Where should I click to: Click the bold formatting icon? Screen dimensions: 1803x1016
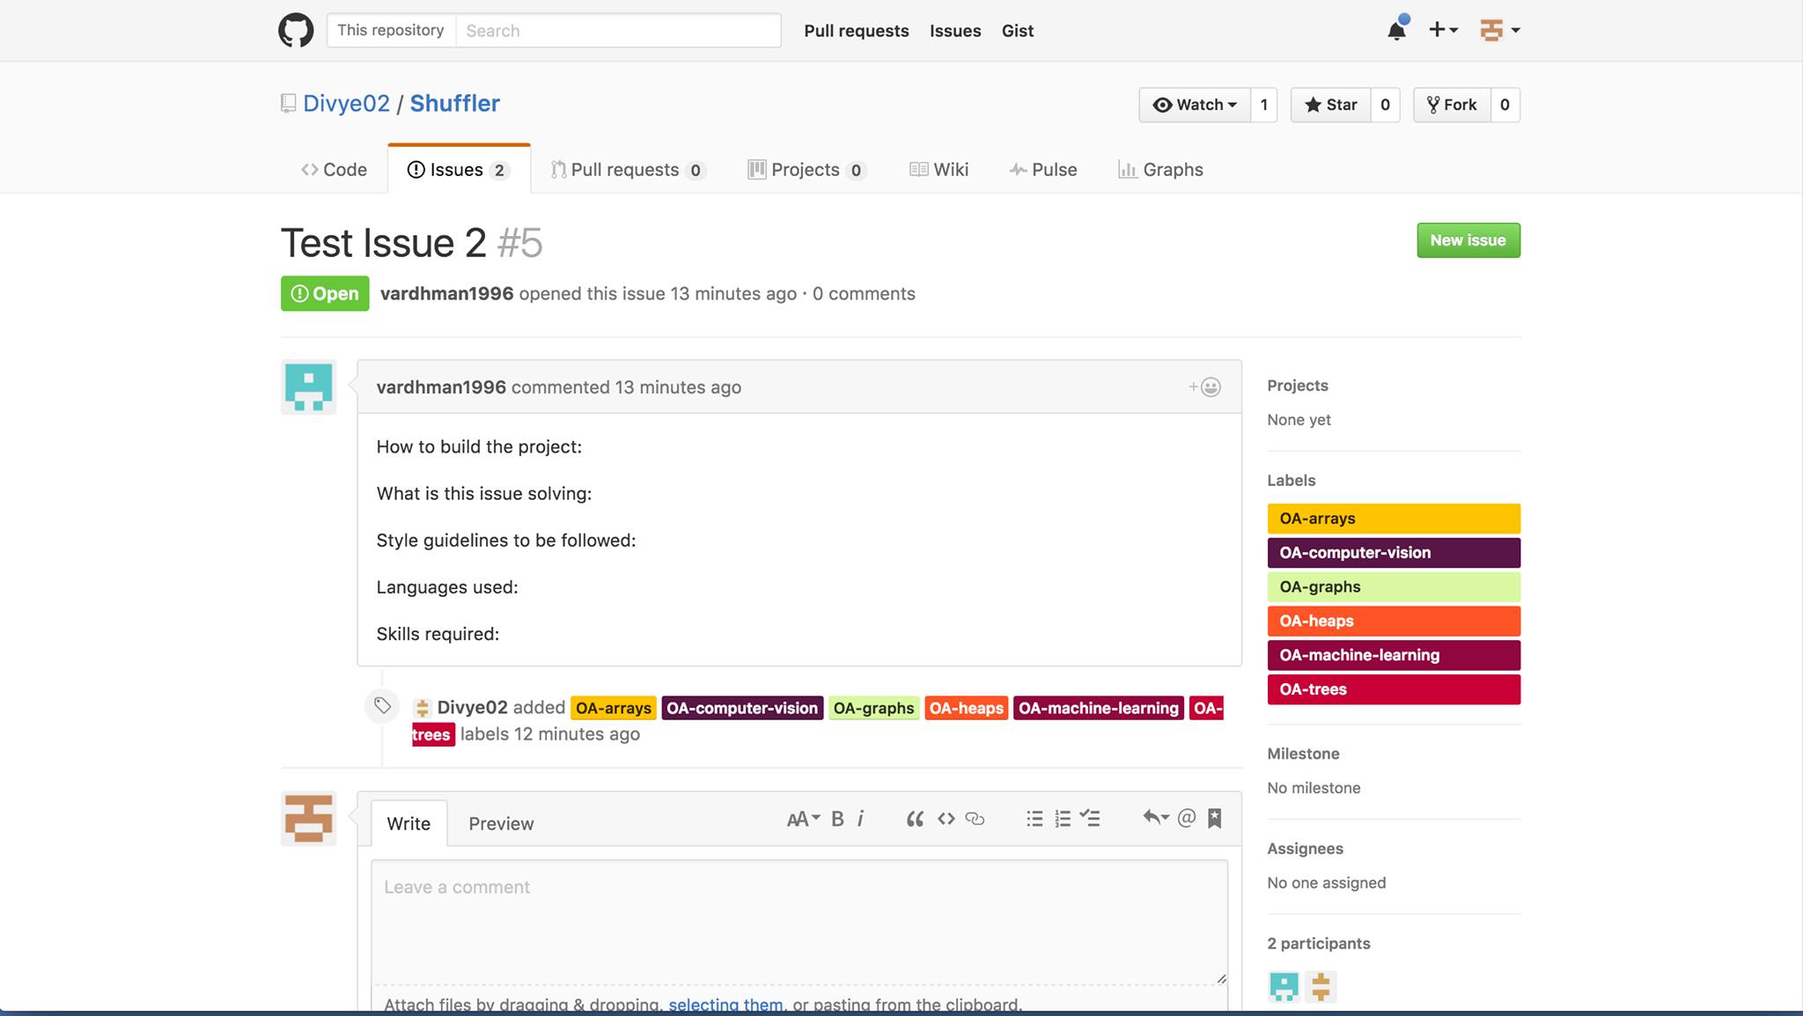tap(837, 819)
